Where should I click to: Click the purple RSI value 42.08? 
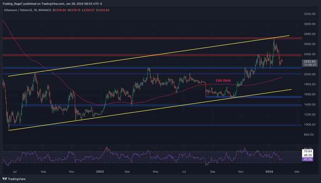(x=308, y=159)
